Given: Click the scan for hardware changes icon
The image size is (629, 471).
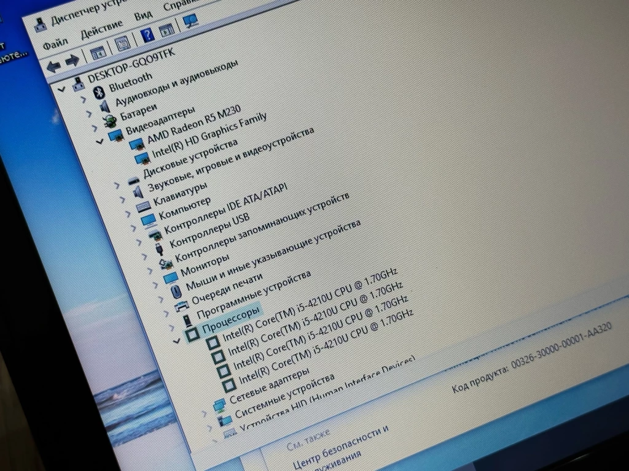Looking at the screenshot, I should click(190, 20).
